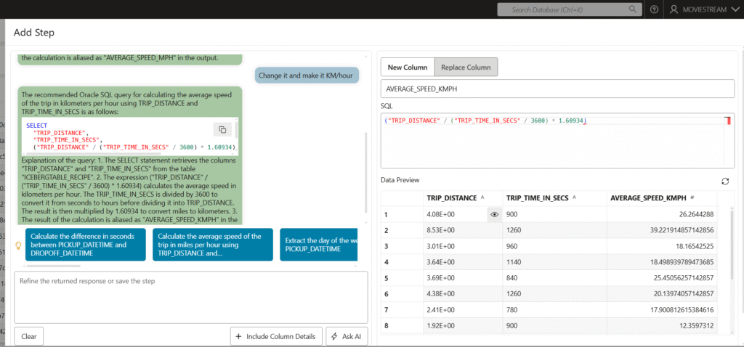Screen dimensions: 744x347
Task: Click the type icon beside TRIP_DISTANCE header
Action: click(x=483, y=197)
